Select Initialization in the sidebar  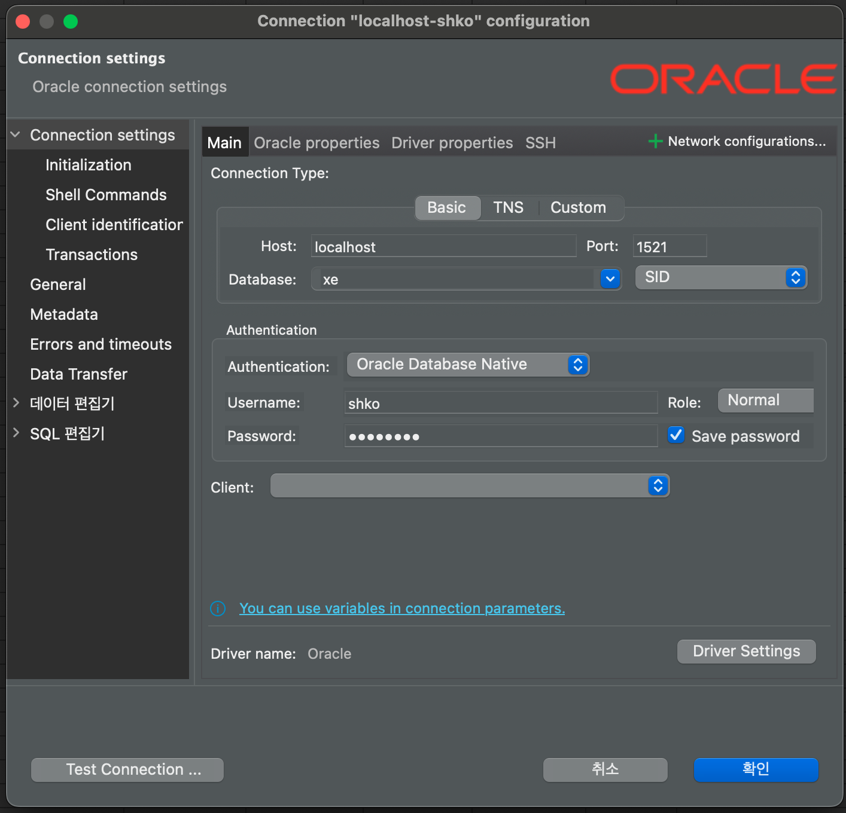[x=89, y=165]
